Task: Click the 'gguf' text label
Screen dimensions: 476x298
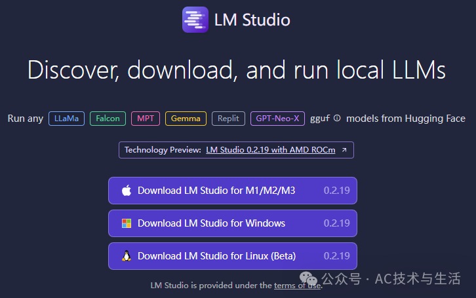Action: point(320,119)
